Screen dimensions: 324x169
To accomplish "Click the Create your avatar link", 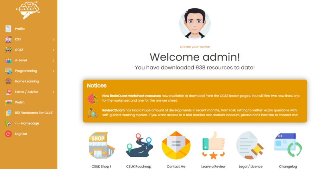I will tap(195, 47).
